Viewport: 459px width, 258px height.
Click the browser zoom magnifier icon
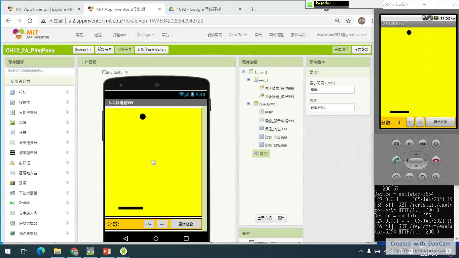click(337, 21)
